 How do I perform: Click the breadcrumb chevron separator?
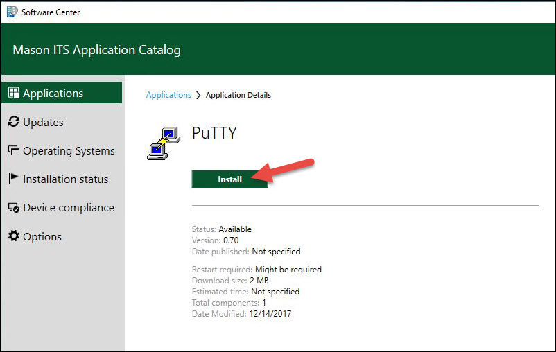198,95
